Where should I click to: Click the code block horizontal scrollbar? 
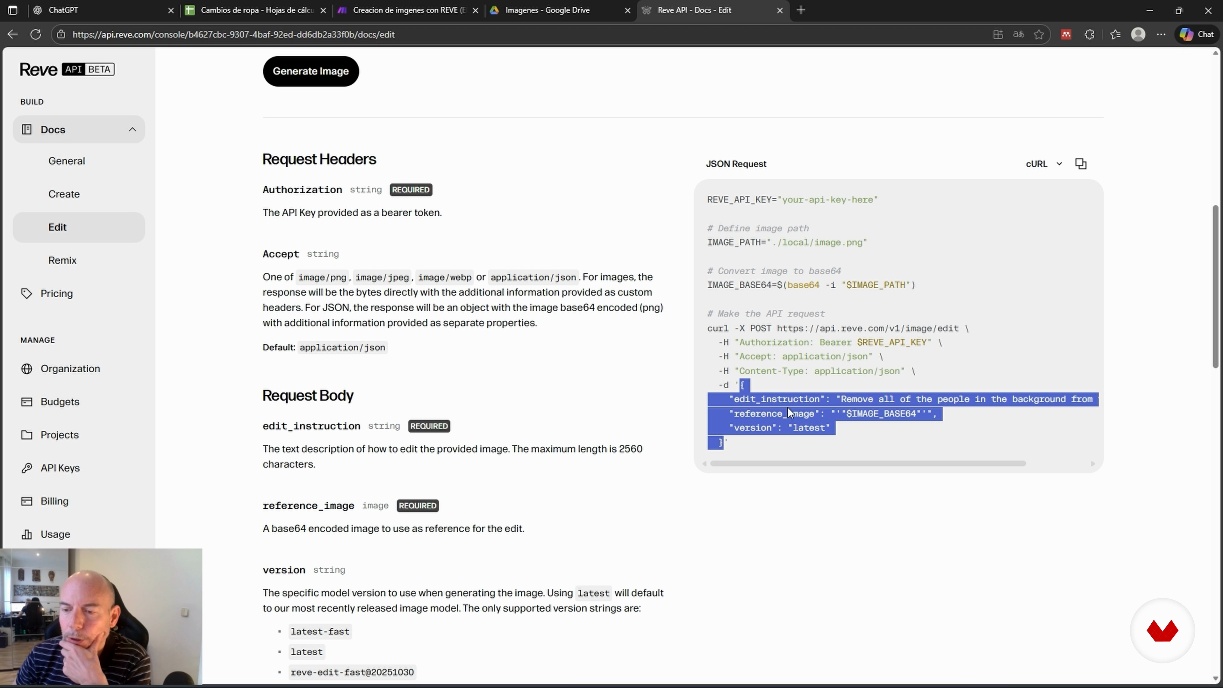(868, 463)
